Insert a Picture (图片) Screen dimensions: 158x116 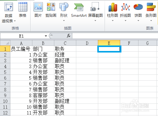[x=38, y=10]
